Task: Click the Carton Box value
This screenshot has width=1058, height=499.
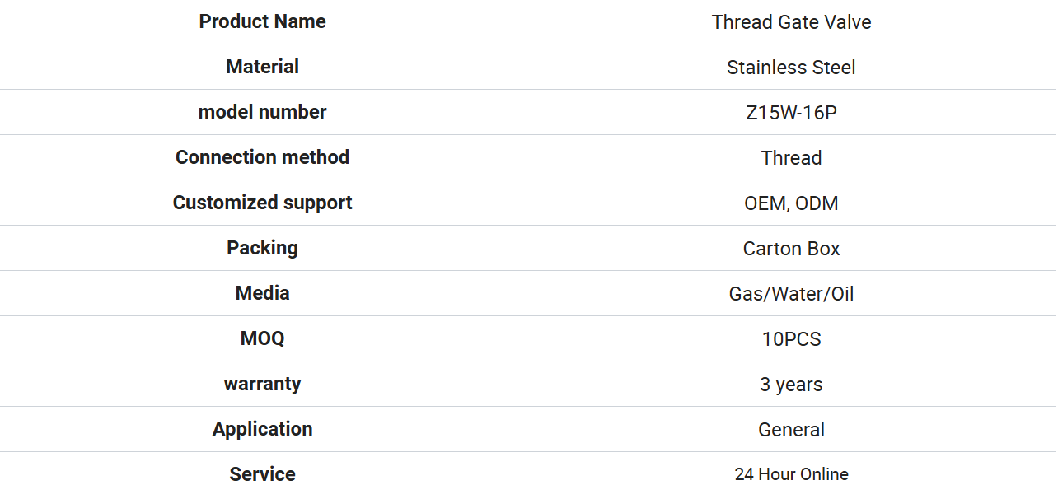Action: pos(791,249)
